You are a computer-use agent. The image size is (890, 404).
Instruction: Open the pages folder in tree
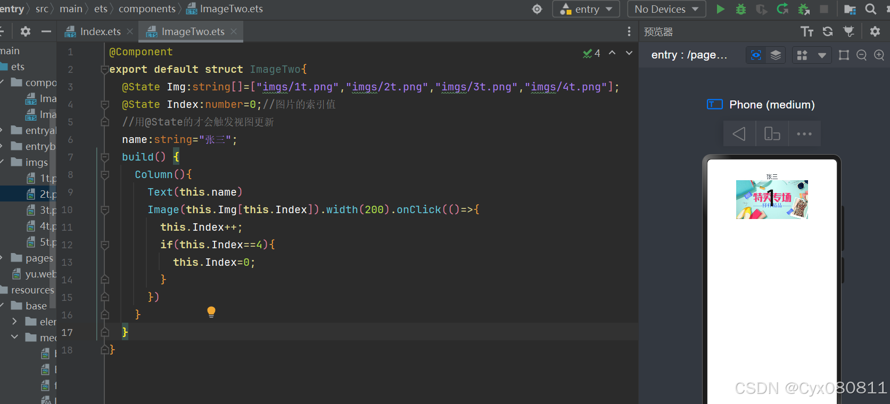(32, 258)
